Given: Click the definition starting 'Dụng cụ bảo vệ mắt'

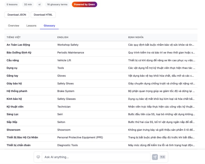Looking at the screenshot, I should point(161,99).
